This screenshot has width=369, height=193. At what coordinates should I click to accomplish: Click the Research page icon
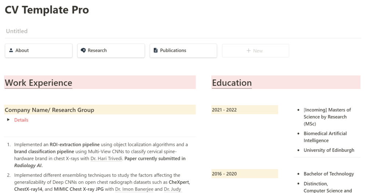tap(83, 51)
